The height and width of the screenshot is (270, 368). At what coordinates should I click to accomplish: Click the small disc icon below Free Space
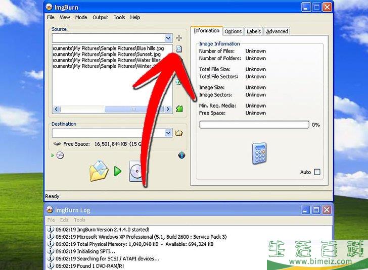pos(60,155)
